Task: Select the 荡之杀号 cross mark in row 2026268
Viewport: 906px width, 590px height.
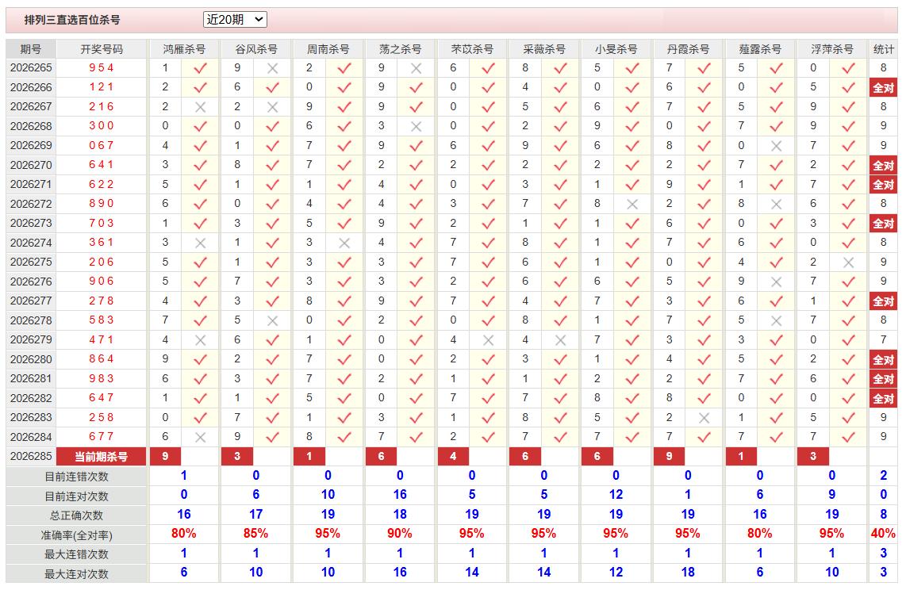Action: click(416, 126)
